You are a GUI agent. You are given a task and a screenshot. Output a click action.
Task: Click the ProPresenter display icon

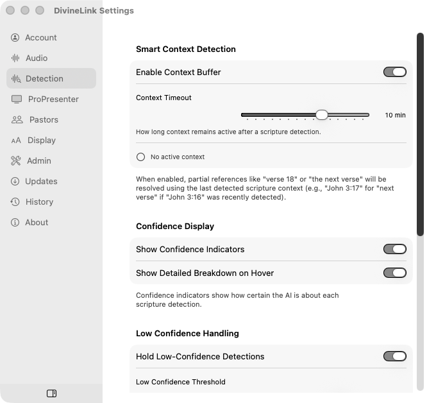(17, 99)
